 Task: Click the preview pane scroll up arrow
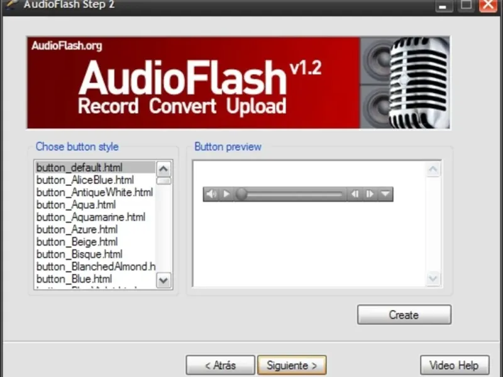click(x=433, y=169)
